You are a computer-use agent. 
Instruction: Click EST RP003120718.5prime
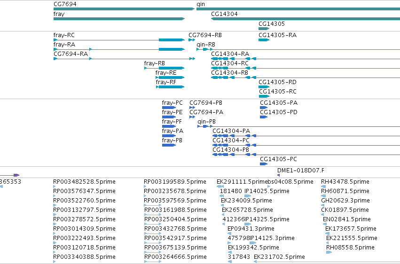(84, 248)
